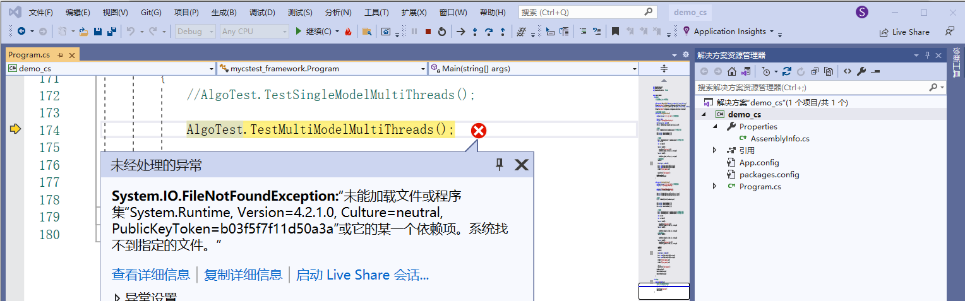This screenshot has height=301, width=965.
Task: Click View Code icon in Solution Explorer
Action: tap(848, 71)
